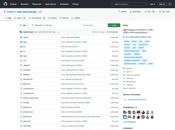Switch to the Actions tab
Viewport: 175px width, 130px height.
click(53, 18)
